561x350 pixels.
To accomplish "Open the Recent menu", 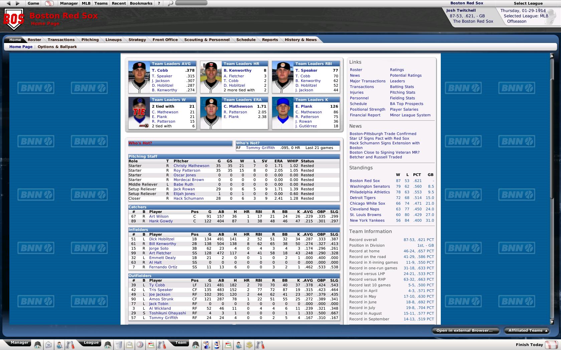I will click(119, 3).
